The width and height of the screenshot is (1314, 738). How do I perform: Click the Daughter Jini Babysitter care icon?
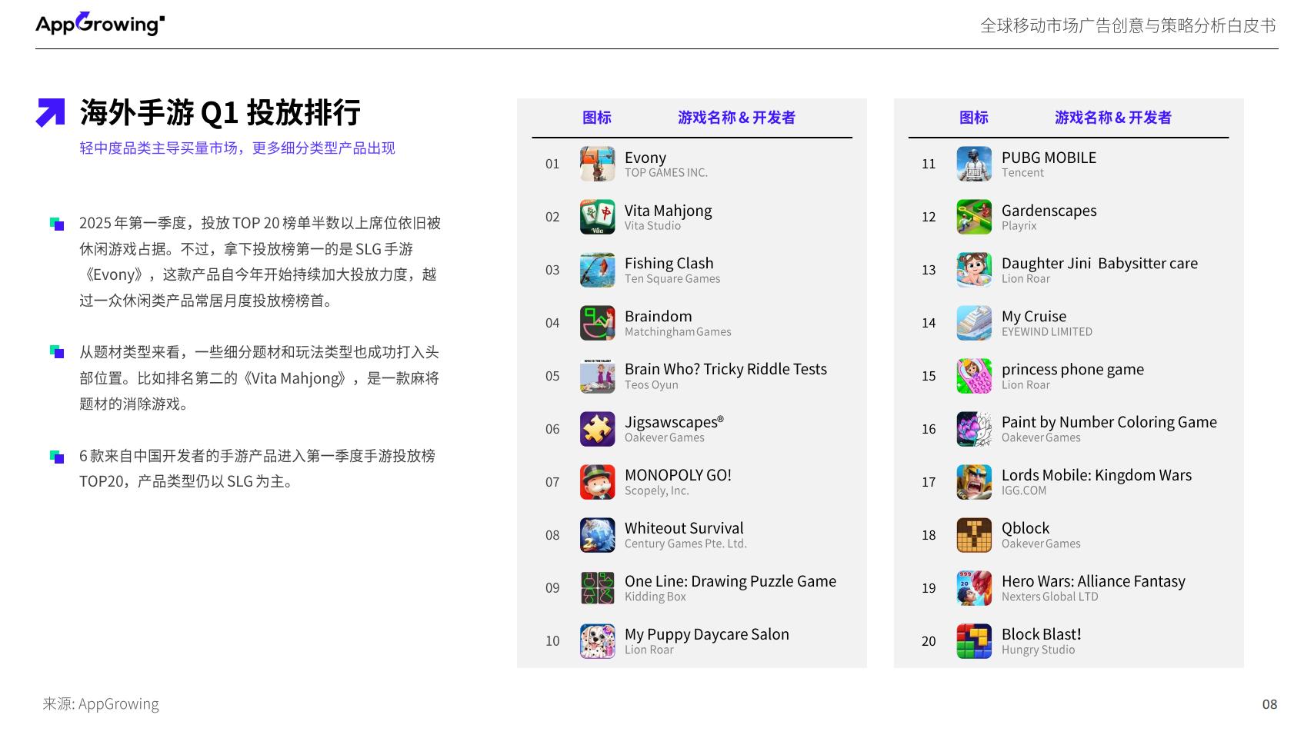tap(974, 270)
